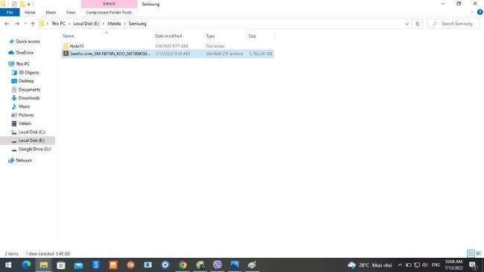Sort files by Name column
This screenshot has height=272, width=484.
pyautogui.click(x=106, y=36)
